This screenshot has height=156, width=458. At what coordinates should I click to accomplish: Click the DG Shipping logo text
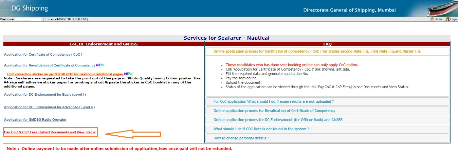coord(30,8)
